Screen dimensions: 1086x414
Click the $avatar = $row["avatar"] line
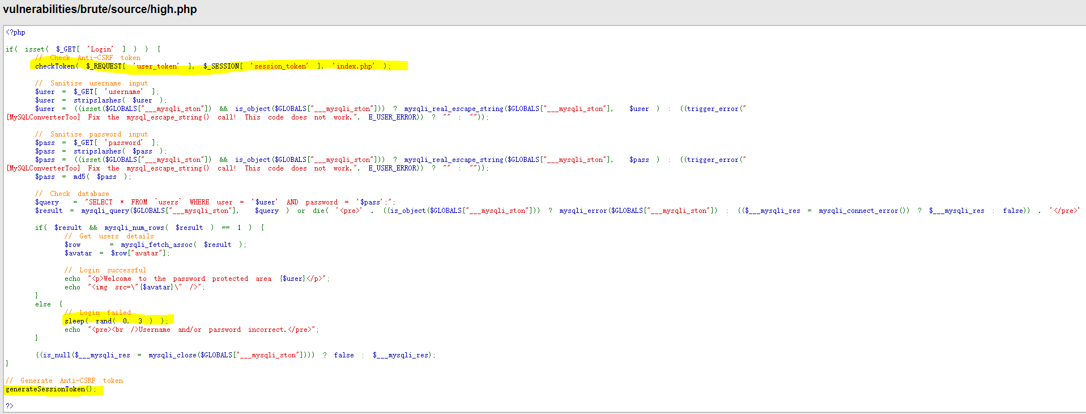(x=117, y=253)
